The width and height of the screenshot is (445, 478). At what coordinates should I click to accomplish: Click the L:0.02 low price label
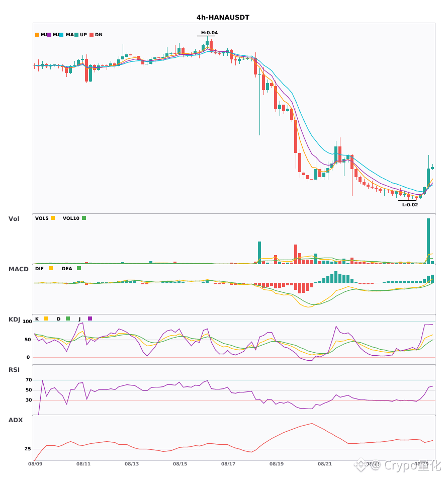coord(410,205)
